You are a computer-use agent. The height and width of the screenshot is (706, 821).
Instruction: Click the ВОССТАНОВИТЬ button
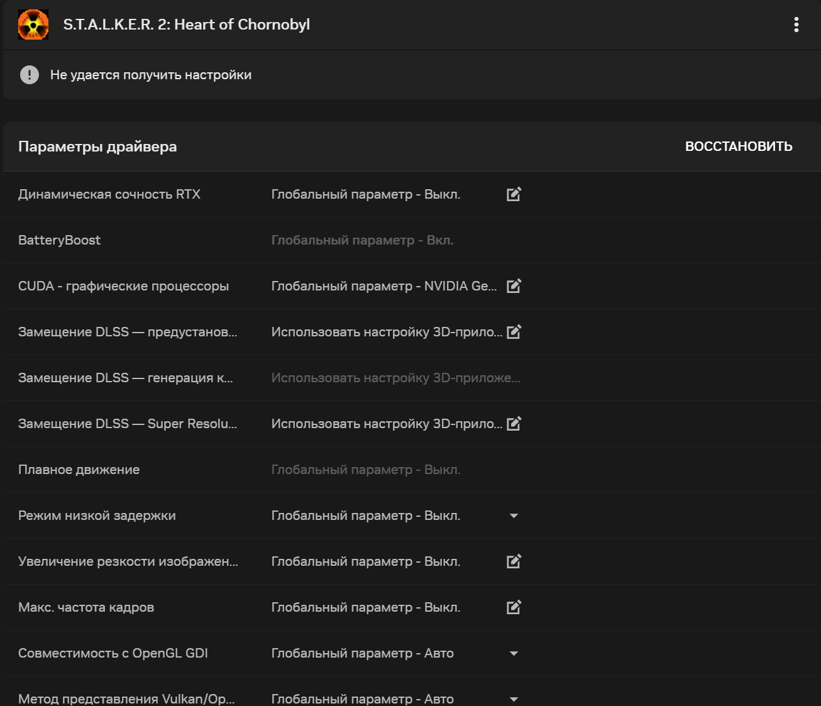pyautogui.click(x=739, y=146)
